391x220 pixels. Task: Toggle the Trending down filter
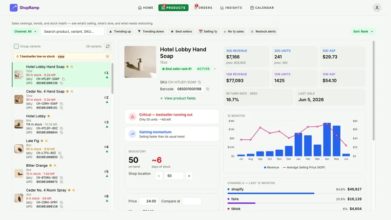pyautogui.click(x=151, y=31)
